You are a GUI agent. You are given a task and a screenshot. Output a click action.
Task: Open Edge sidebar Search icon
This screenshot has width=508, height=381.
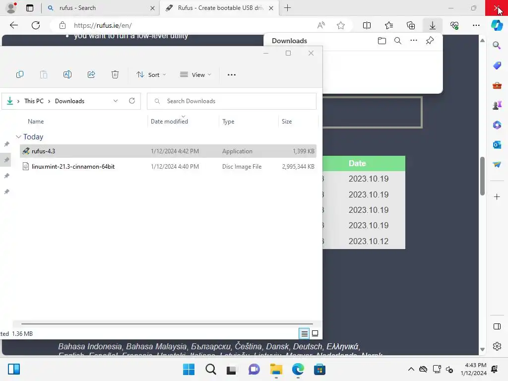(x=497, y=45)
